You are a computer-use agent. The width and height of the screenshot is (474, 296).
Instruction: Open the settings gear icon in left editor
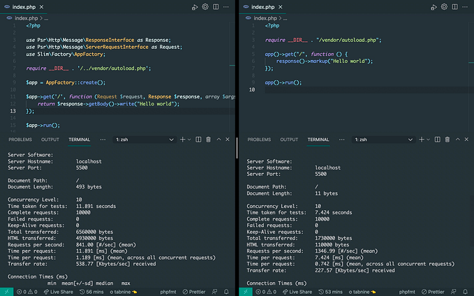pyautogui.click(x=205, y=7)
